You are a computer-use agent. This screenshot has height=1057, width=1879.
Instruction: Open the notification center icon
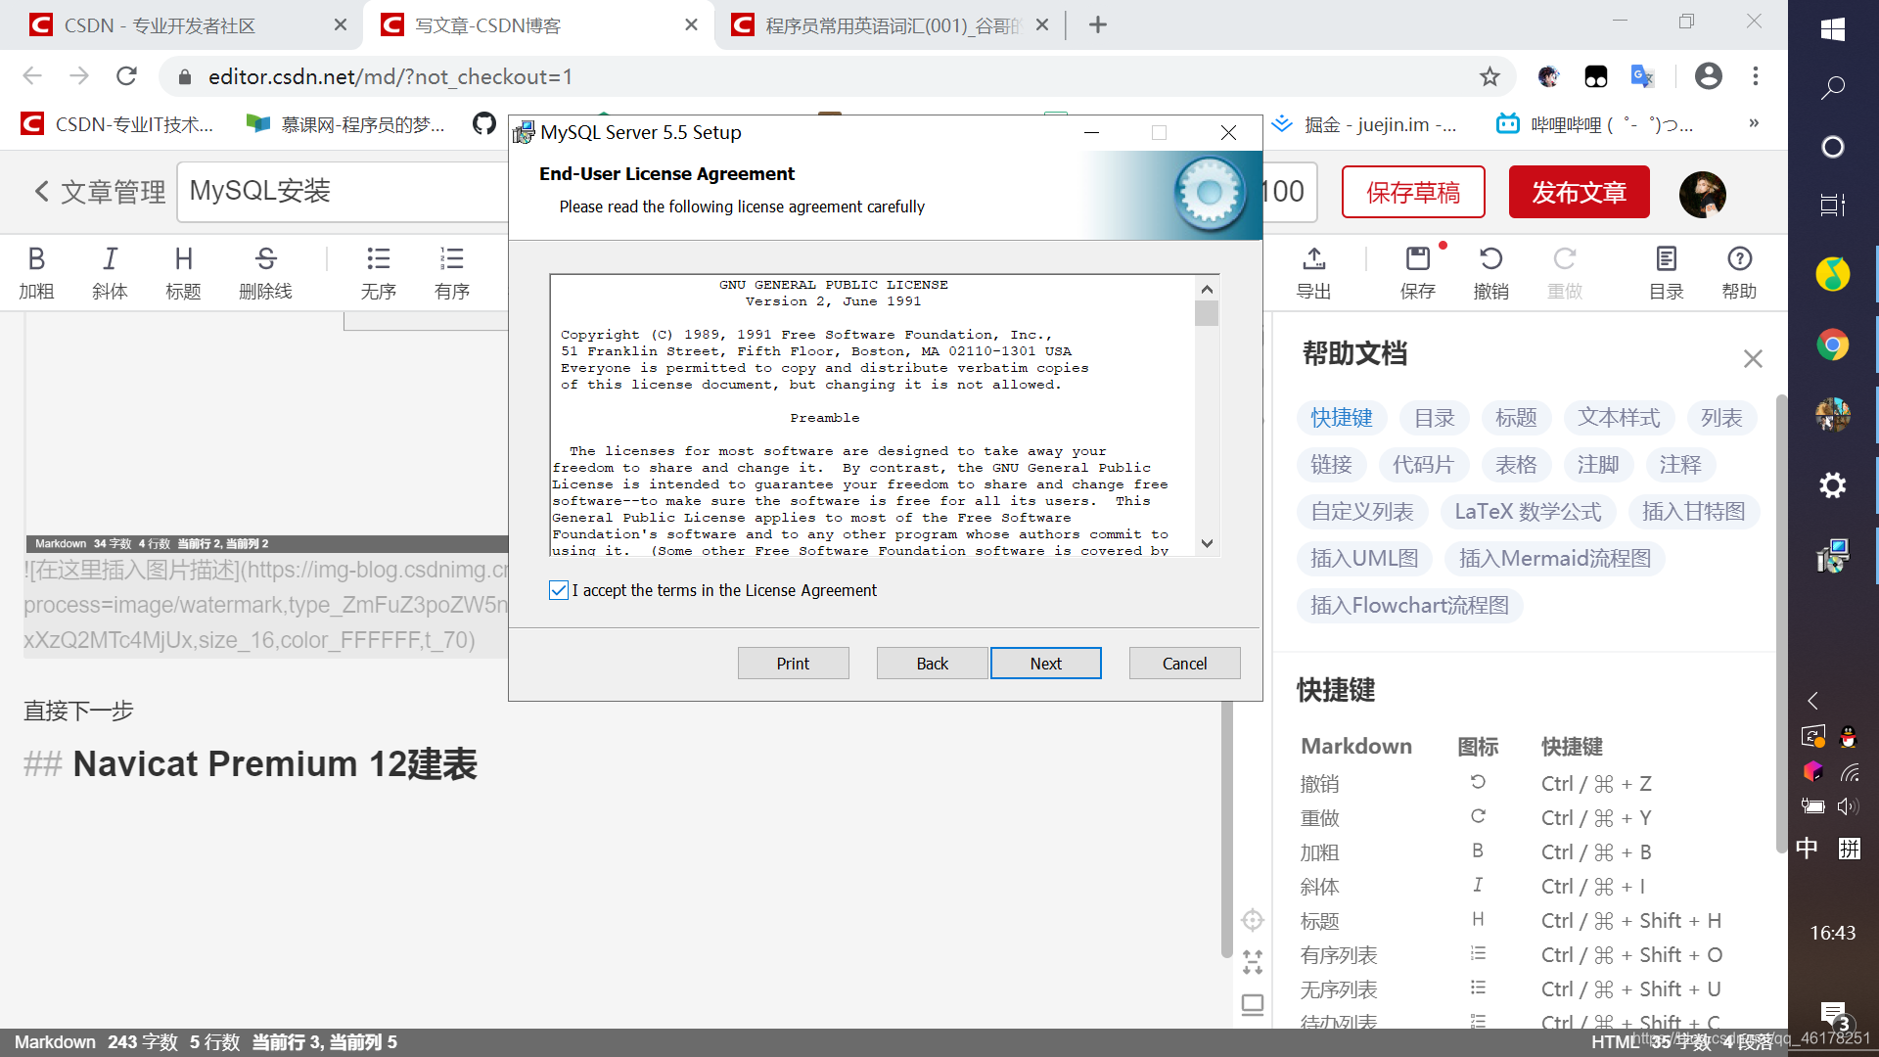(x=1834, y=1015)
